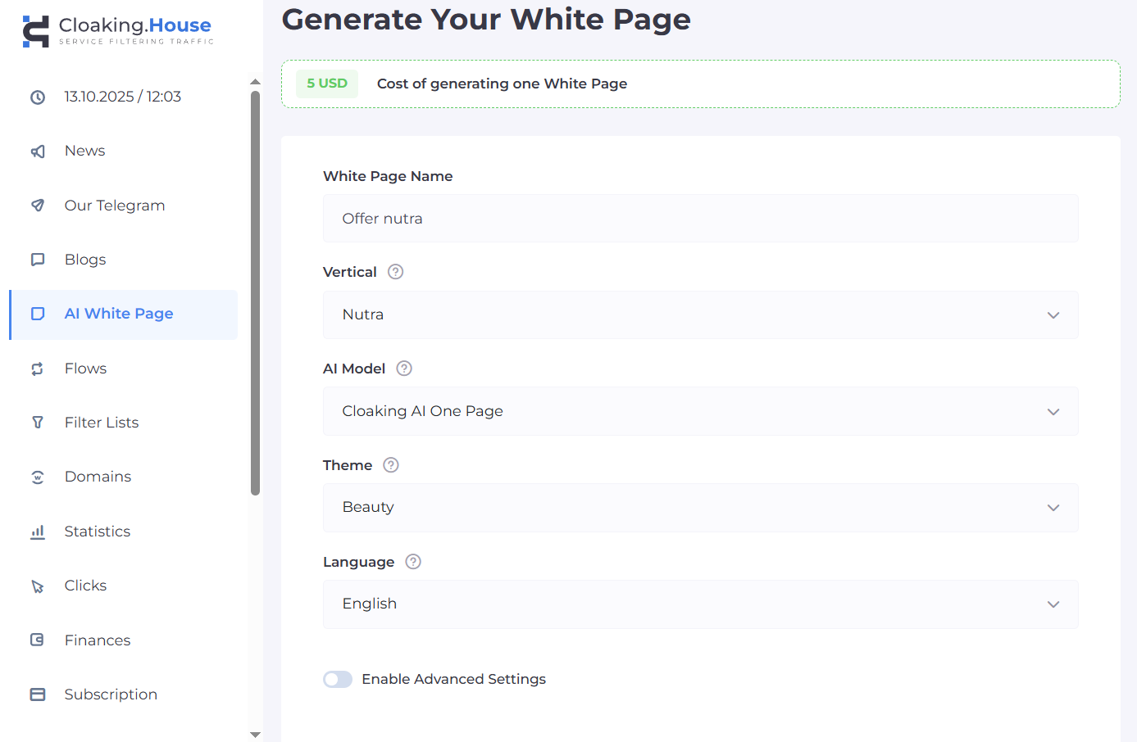This screenshot has height=742, width=1137.
Task: Go to Filter Lists menu item
Action: coord(102,423)
